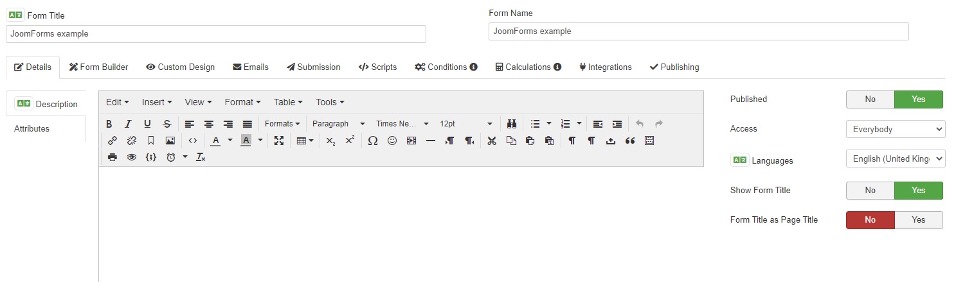Click the Form Title input field
956x283 pixels.
pyautogui.click(x=216, y=34)
